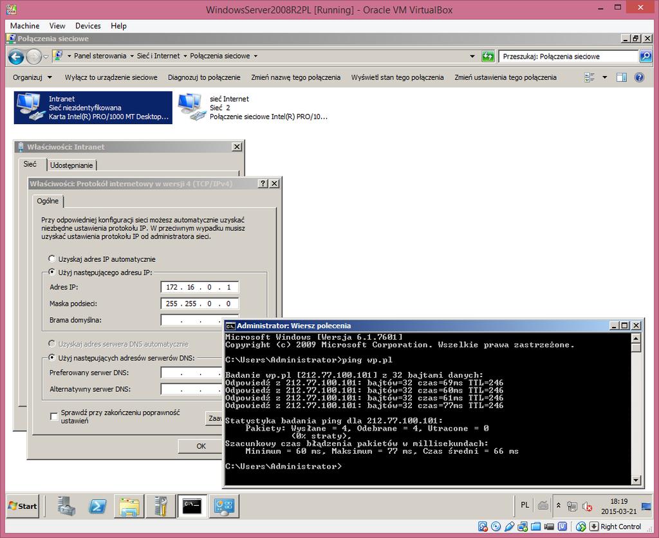Image resolution: width=659 pixels, height=538 pixels.
Task: Expand arrow after 'Połączenia sieciowe' breadcrumb
Action: click(255, 56)
